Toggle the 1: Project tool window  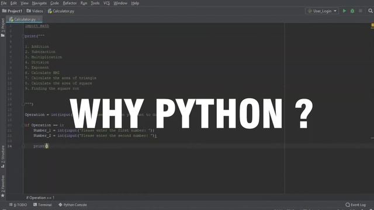click(3, 25)
